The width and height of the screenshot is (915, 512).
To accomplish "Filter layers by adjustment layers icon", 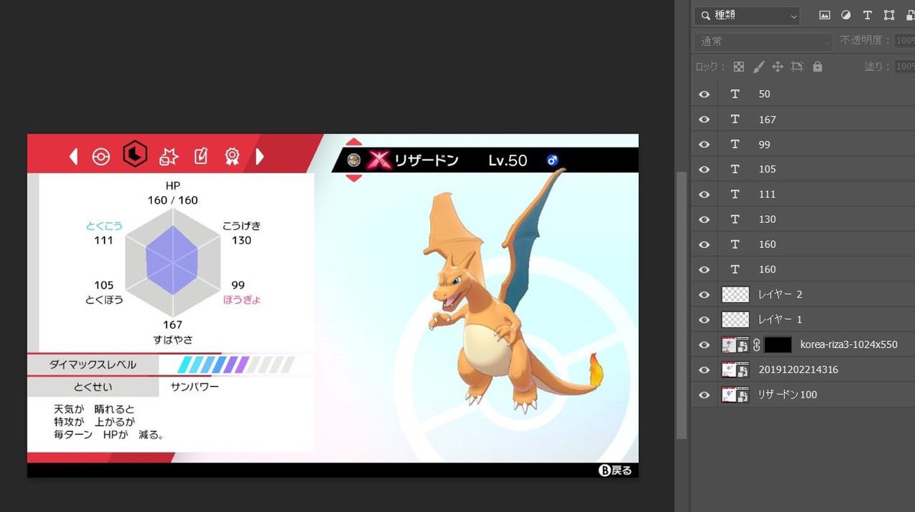I will pos(846,15).
